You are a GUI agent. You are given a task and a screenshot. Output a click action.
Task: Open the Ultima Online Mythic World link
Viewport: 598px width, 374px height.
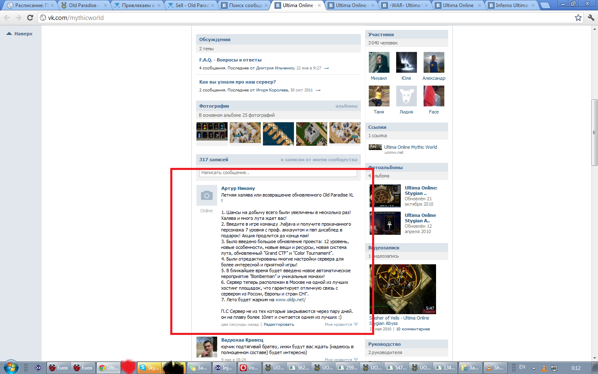tap(410, 147)
